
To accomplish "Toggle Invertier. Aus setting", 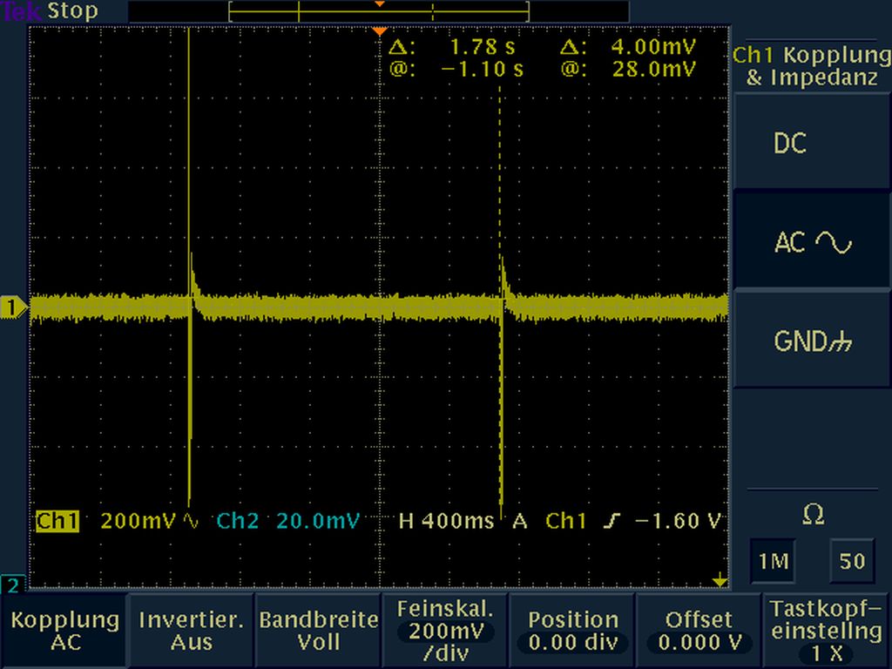I will 191,631.
